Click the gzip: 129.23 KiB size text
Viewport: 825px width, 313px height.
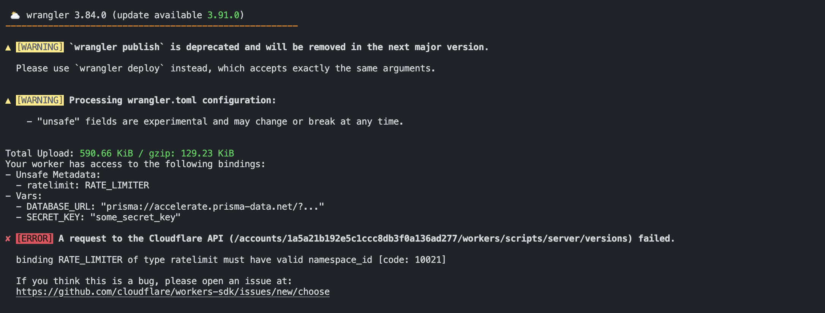click(x=191, y=153)
